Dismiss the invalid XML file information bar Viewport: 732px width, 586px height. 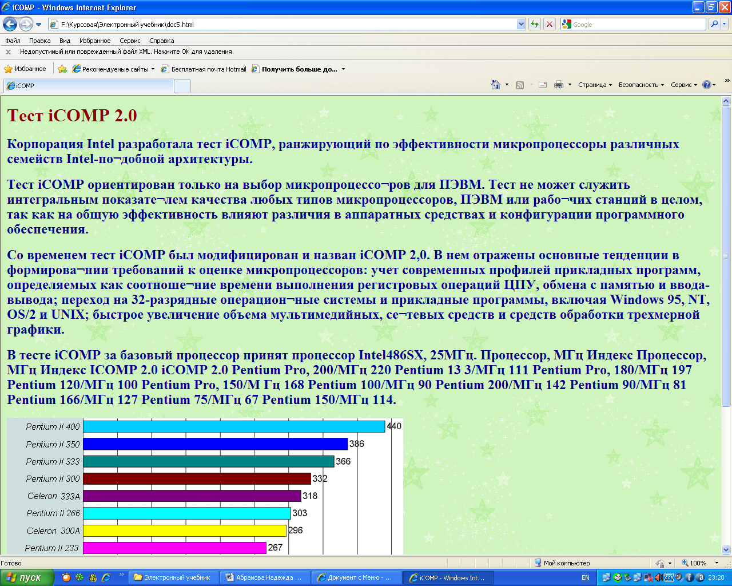8,52
